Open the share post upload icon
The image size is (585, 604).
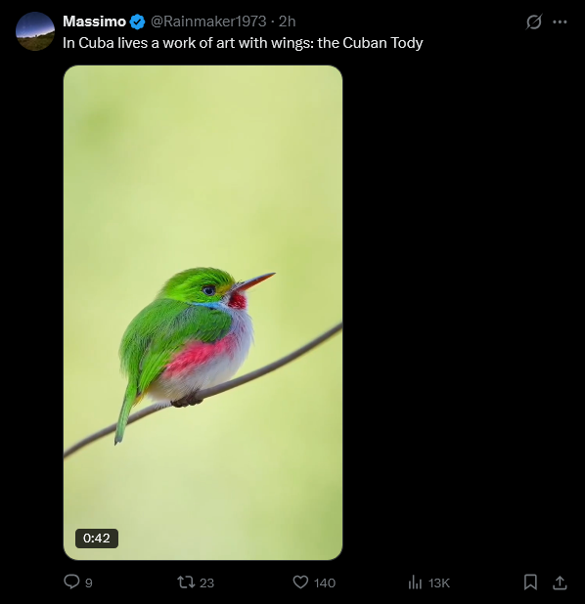pyautogui.click(x=560, y=582)
